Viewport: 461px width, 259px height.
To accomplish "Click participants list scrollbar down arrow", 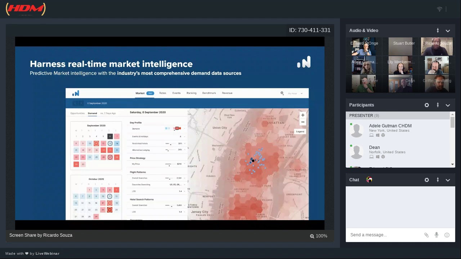I will (452, 165).
